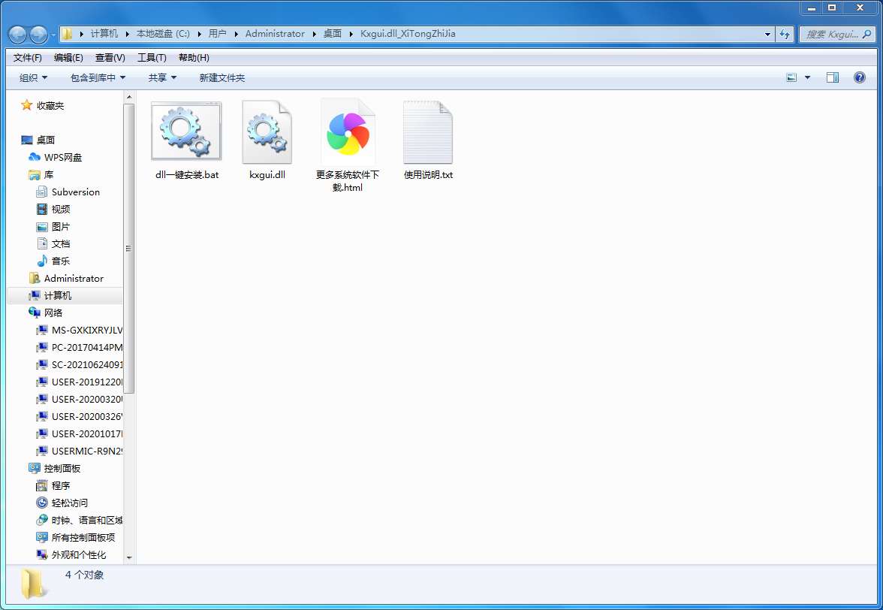Viewport: 883px width, 610px height.
Task: Click the 控制面板 icon in sidebar
Action: [35, 468]
